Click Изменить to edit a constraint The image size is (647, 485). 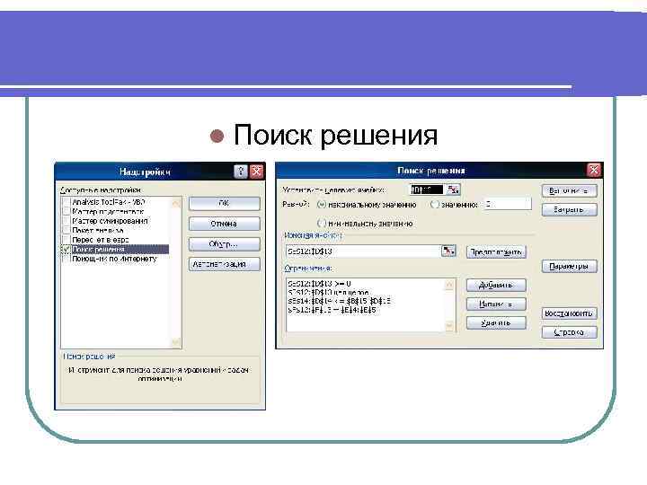click(496, 304)
